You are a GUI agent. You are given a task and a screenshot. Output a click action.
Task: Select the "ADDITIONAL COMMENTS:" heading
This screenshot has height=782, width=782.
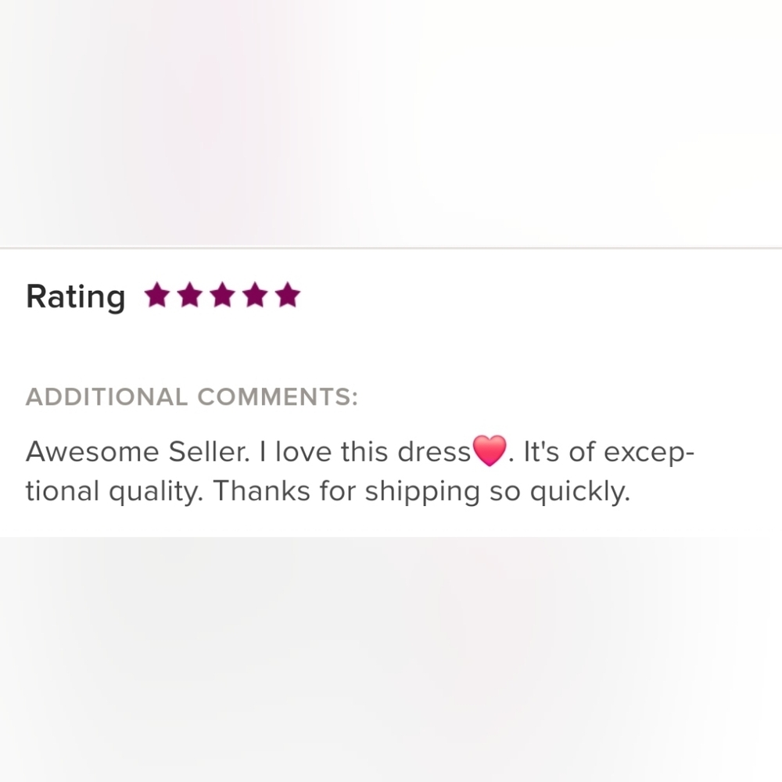click(x=192, y=397)
